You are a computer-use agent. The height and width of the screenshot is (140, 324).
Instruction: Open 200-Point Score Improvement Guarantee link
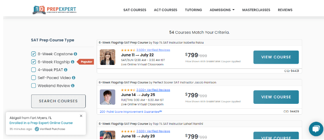[x=131, y=112]
